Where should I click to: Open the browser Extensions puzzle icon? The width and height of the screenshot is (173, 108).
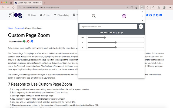[148, 8]
